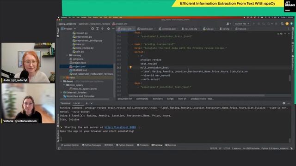The height and width of the screenshot is (166, 296).
Task: Open Python Packages tool window
Action: pos(92,145)
